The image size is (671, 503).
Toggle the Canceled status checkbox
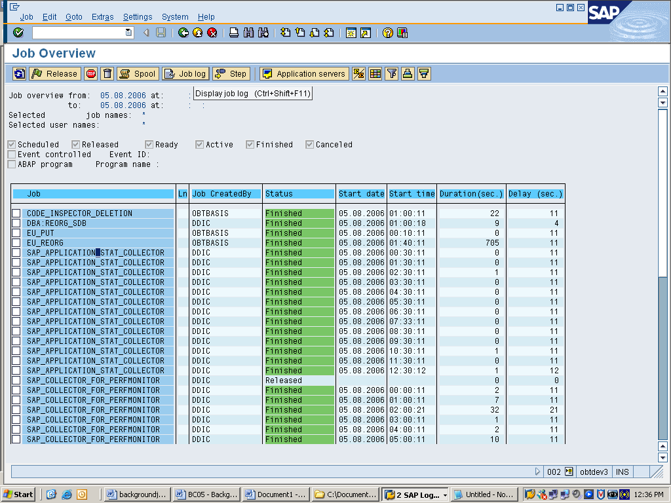pyautogui.click(x=309, y=145)
